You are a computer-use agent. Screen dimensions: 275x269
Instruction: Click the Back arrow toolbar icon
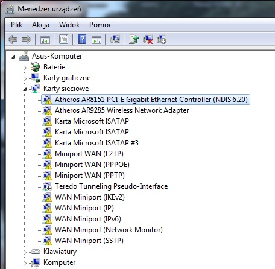[13, 39]
